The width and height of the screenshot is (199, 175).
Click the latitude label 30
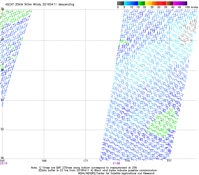tap(2, 9)
